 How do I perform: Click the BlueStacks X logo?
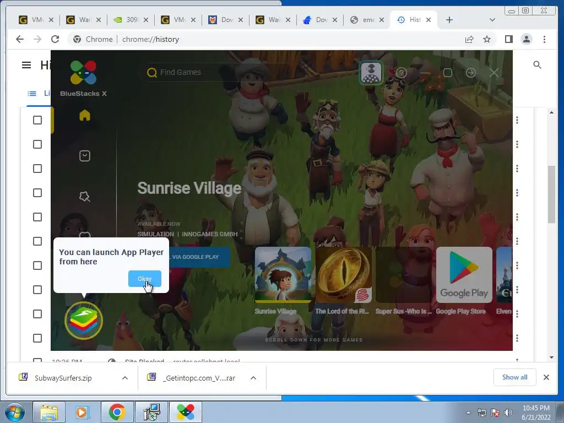(x=84, y=79)
